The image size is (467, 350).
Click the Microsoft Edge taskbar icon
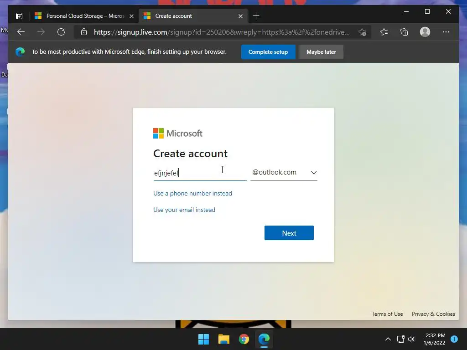click(264, 339)
